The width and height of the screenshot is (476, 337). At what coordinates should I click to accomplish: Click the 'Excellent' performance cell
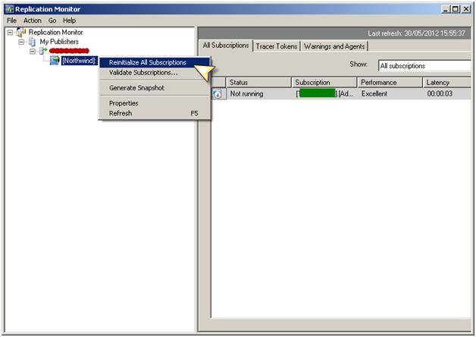click(374, 93)
